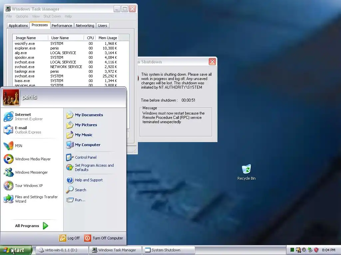Switch to the Users tab

(103, 26)
